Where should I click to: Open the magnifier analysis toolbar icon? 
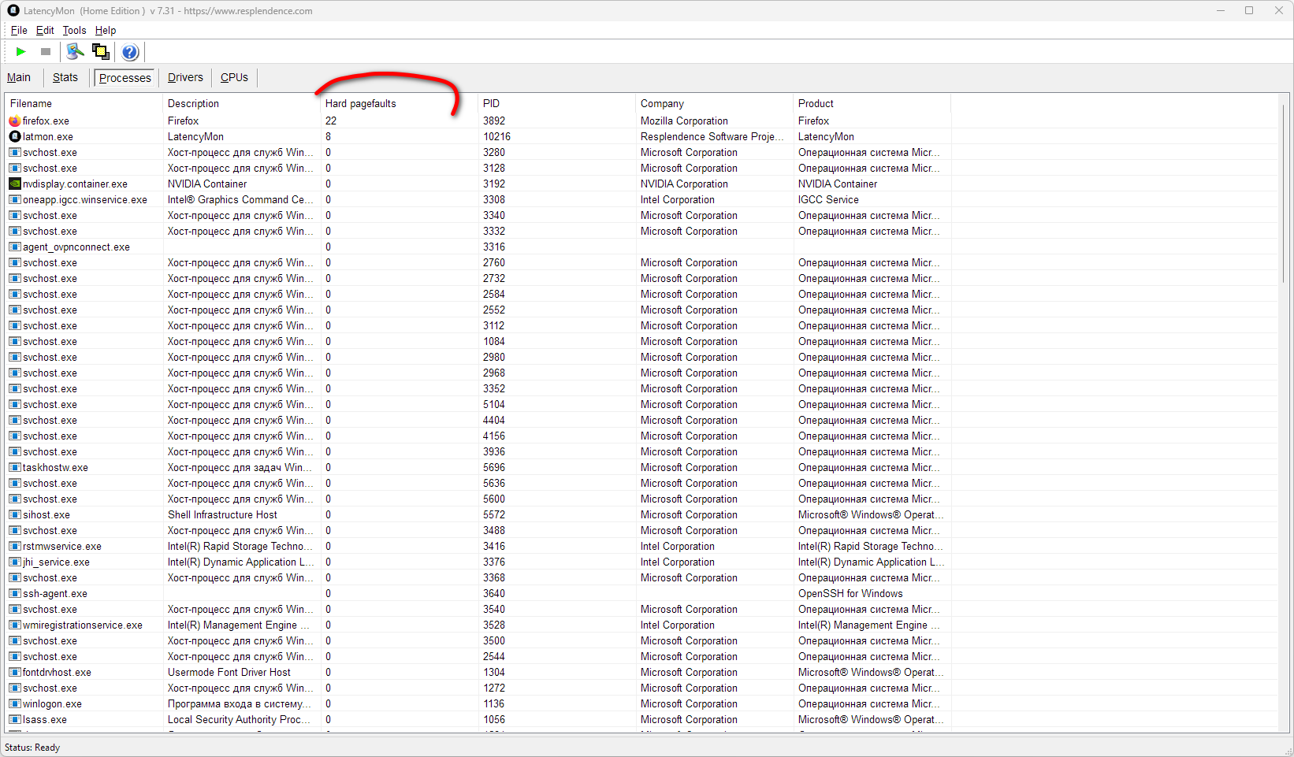point(75,52)
